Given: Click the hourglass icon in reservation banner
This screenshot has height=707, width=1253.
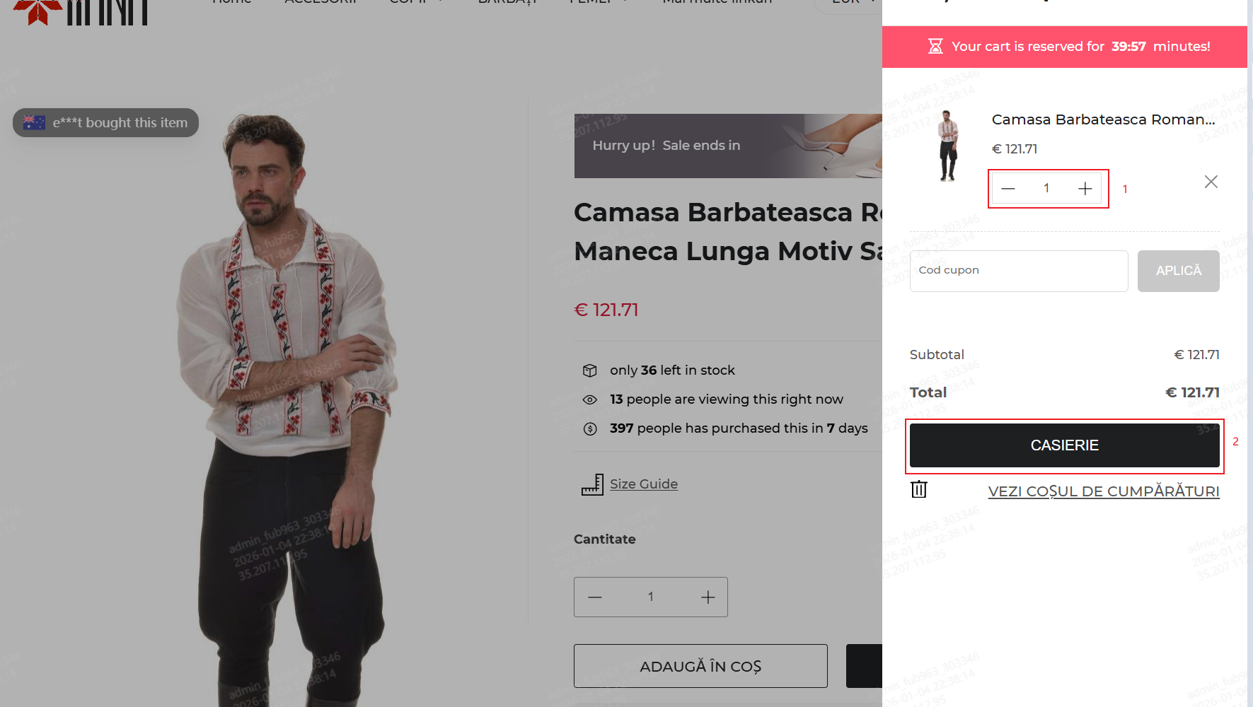Looking at the screenshot, I should [935, 47].
